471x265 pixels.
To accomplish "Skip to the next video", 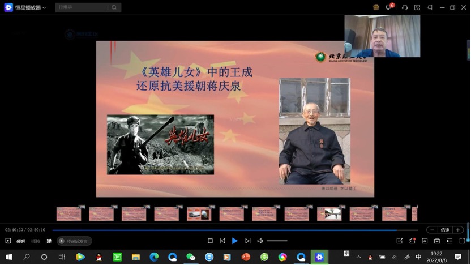I will [247, 241].
